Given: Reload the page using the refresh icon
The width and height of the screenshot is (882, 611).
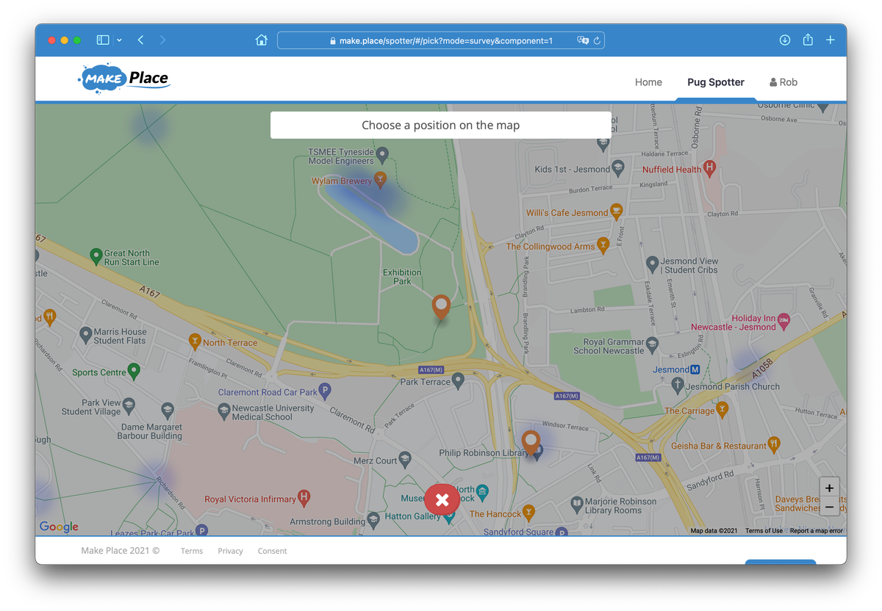Looking at the screenshot, I should [597, 41].
